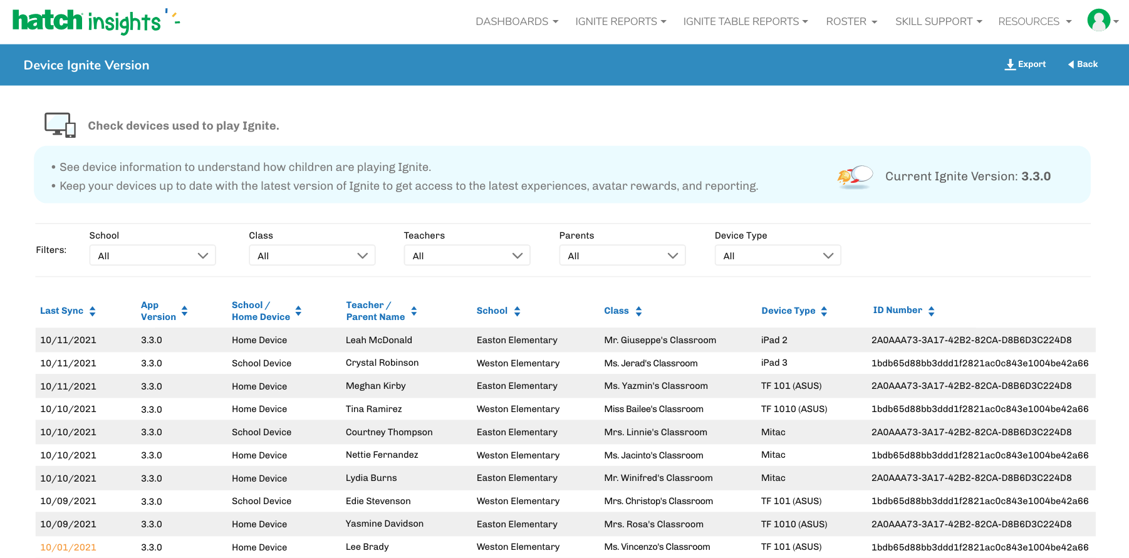This screenshot has height=558, width=1129.
Task: Click Mrs. Rosa's Classroom cell
Action: pyautogui.click(x=654, y=524)
